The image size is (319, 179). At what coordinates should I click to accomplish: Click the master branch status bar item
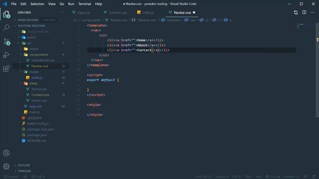point(11,177)
